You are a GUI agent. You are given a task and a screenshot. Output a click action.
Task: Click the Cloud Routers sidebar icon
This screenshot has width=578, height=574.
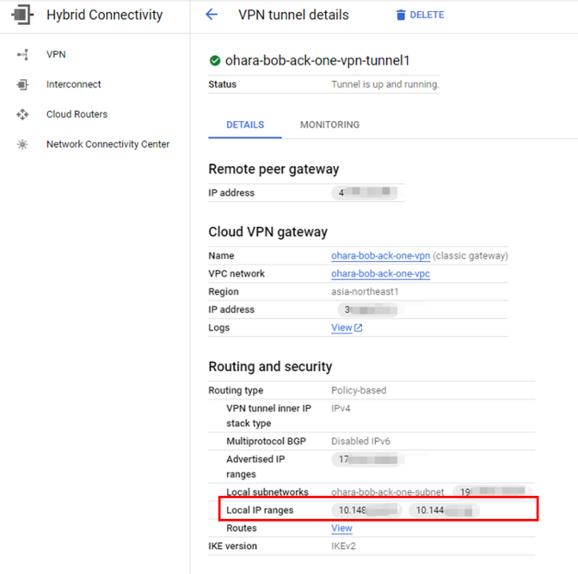(22, 114)
